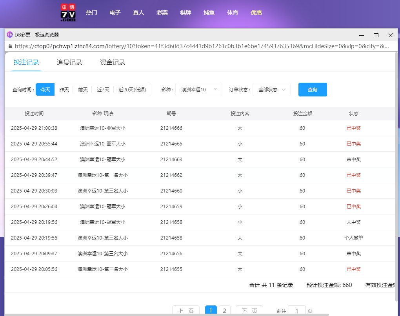Select the 近7天 date filter

tap(102, 89)
